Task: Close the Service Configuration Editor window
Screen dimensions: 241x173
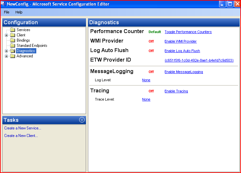Action: pos(237,4)
